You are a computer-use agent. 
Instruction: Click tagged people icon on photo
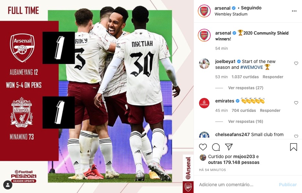8,185
